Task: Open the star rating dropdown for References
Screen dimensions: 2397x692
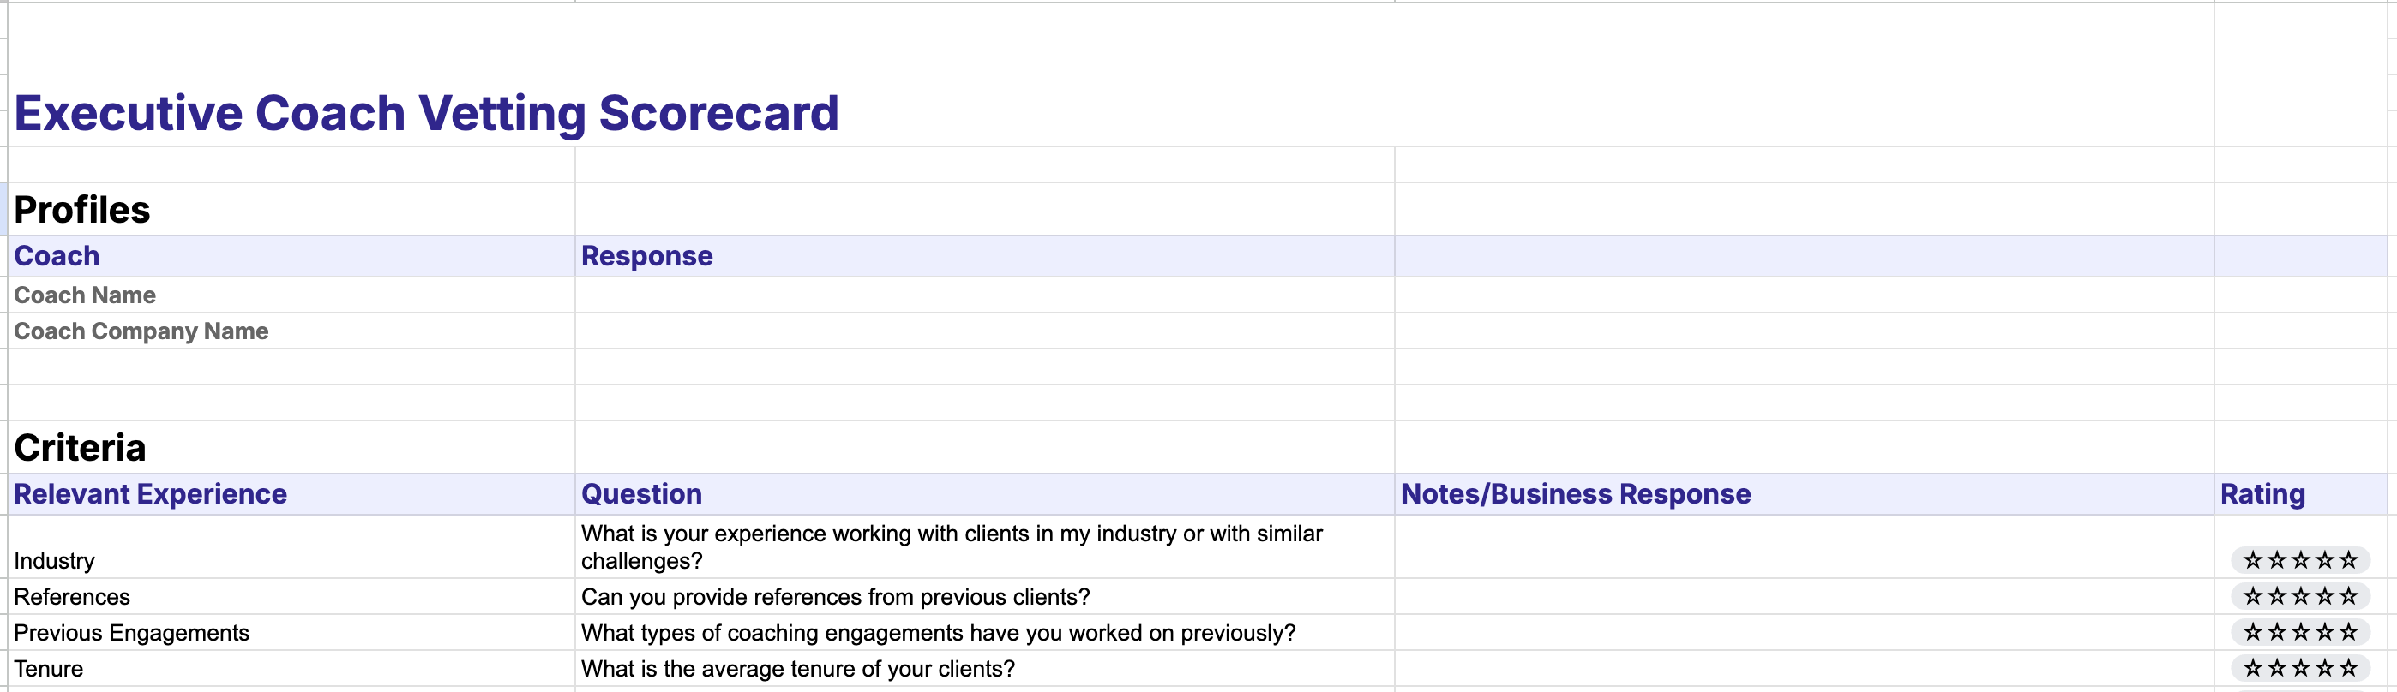Action: click(2299, 596)
